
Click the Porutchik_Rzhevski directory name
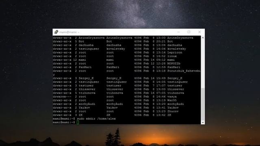[184, 71]
